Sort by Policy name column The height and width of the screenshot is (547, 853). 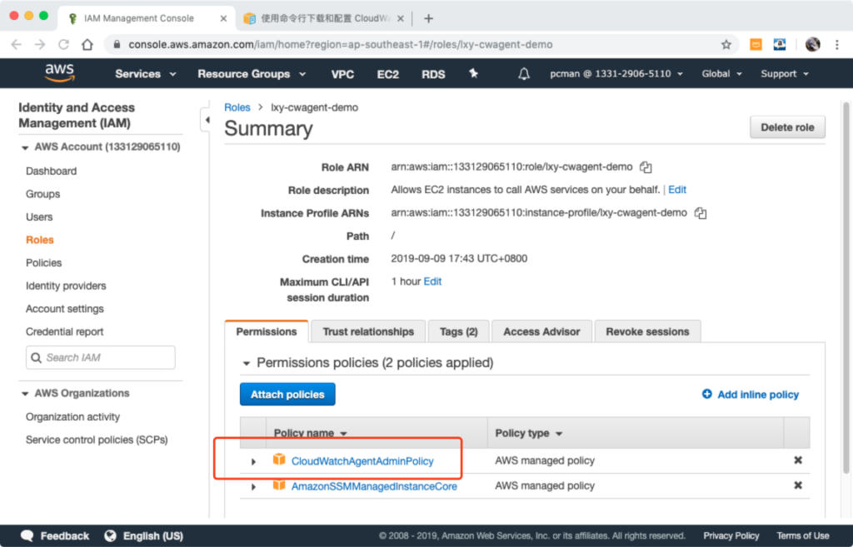[310, 433]
